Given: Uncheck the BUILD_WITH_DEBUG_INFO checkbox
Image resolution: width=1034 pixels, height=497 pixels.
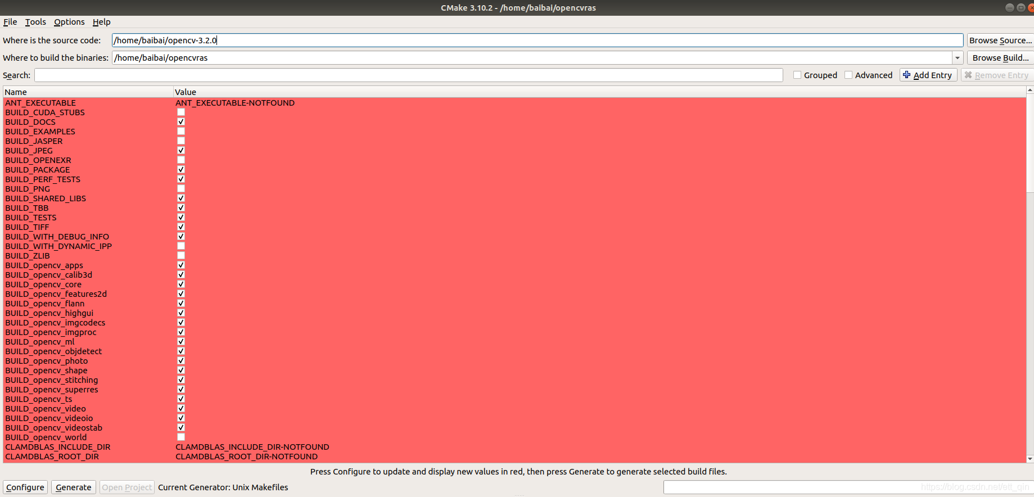Looking at the screenshot, I should (181, 236).
